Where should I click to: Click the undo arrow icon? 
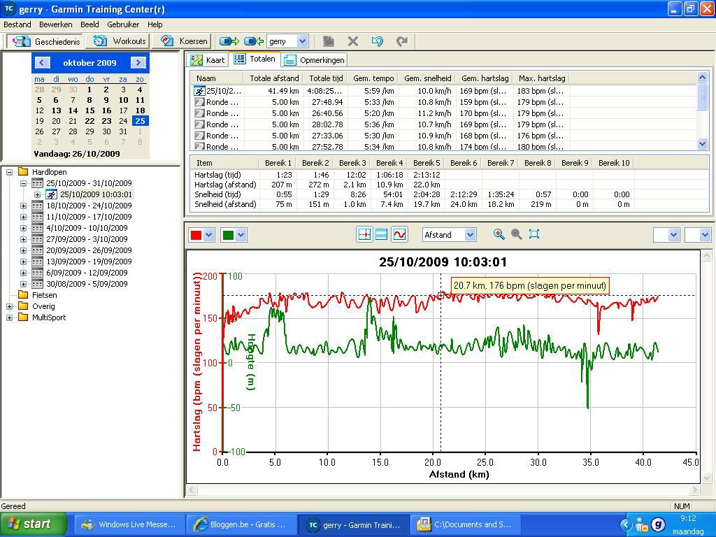377,41
